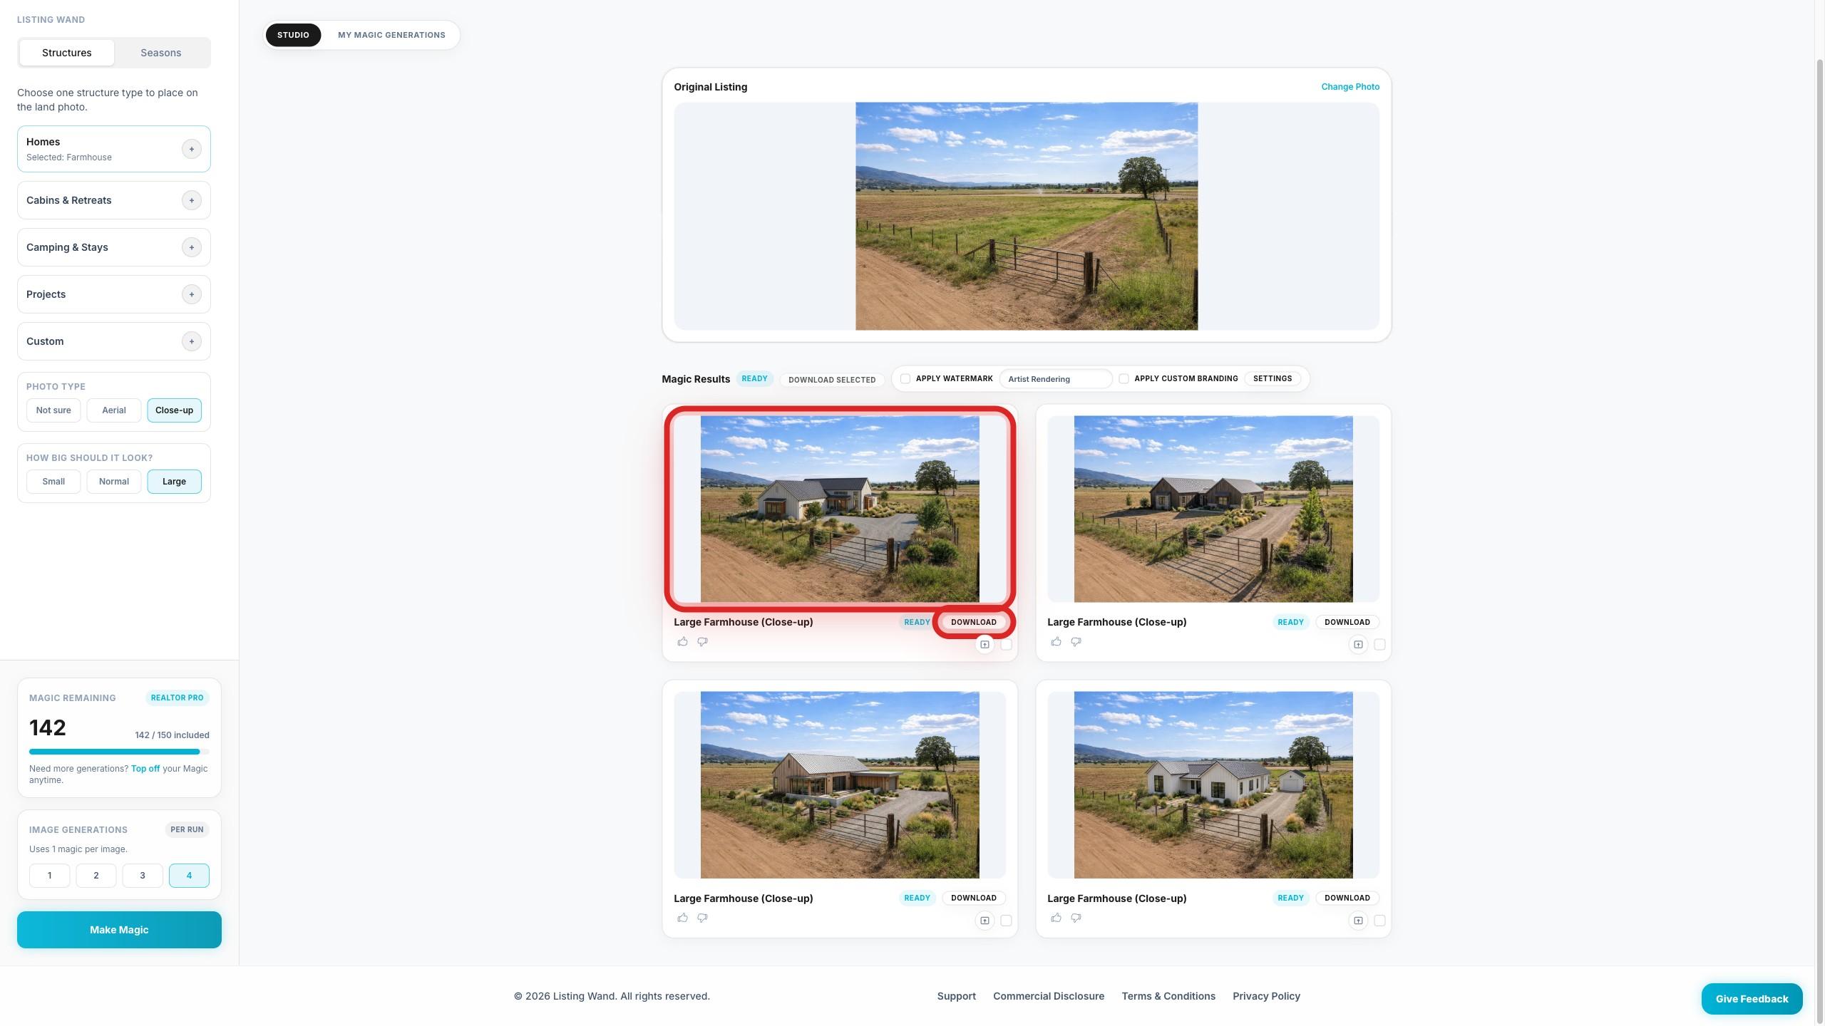The width and height of the screenshot is (1825, 1026).
Task: Switch to My Magic Generations tab
Action: [391, 34]
